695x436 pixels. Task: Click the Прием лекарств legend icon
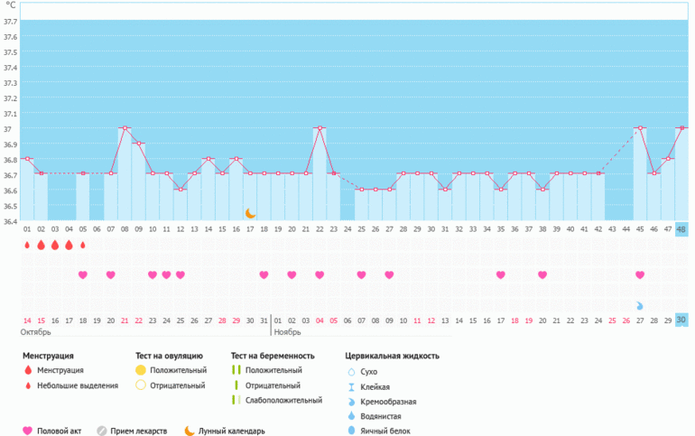tap(102, 431)
